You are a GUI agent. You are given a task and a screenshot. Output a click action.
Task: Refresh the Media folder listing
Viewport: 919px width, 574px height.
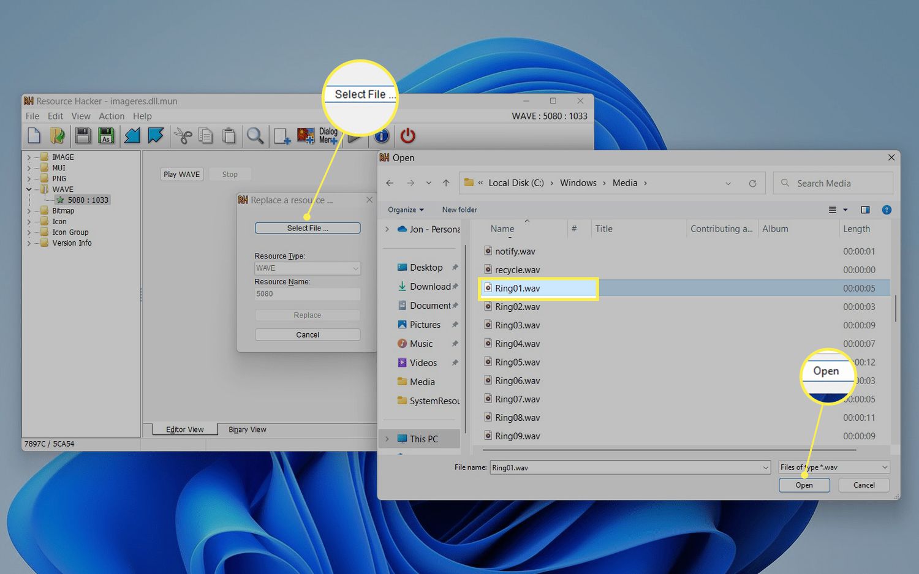752,183
